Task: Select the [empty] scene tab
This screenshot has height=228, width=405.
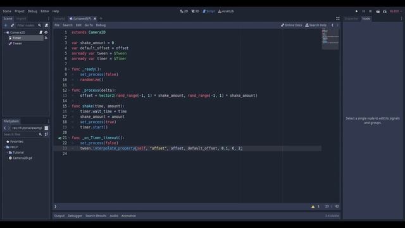Action: (x=59, y=18)
